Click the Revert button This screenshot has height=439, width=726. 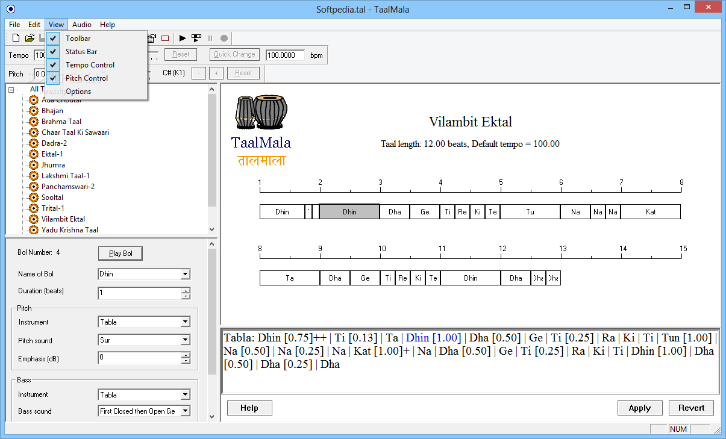pos(691,408)
